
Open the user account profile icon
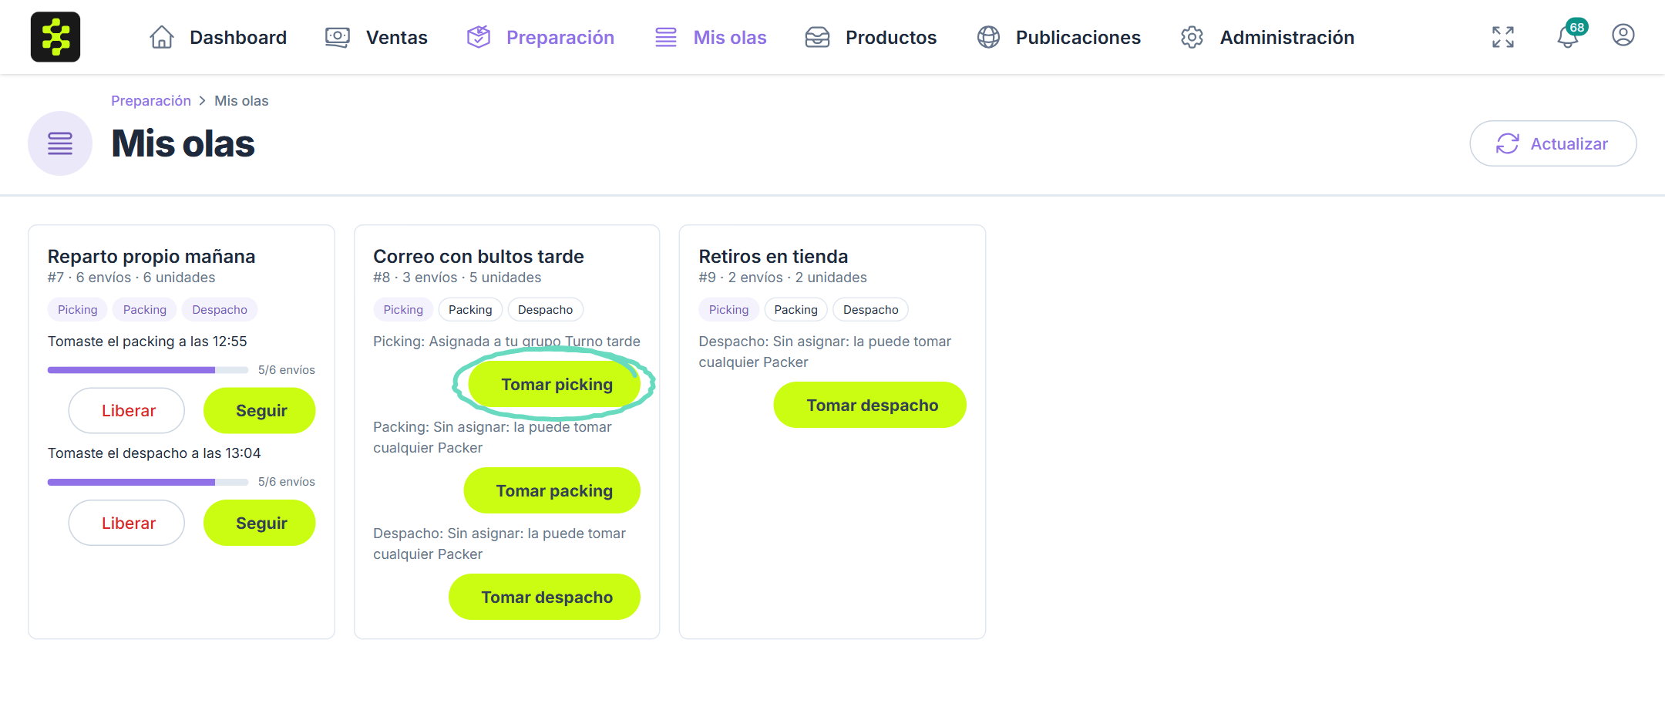pyautogui.click(x=1623, y=35)
